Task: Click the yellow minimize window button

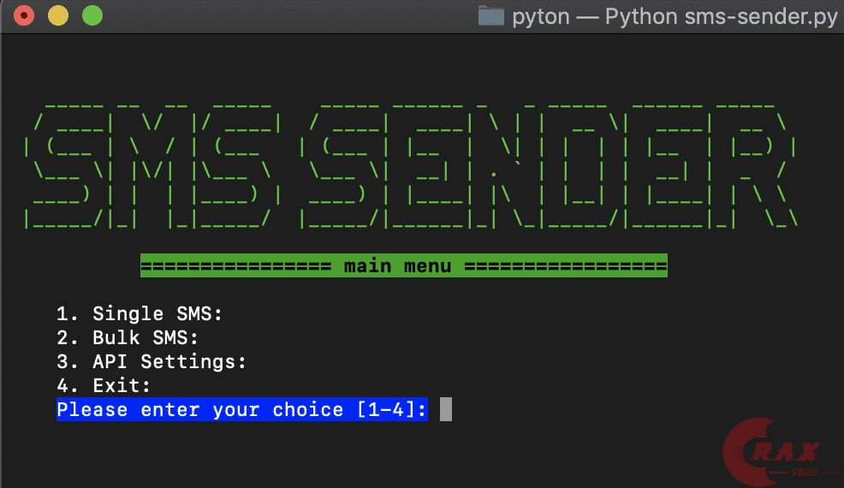Action: tap(57, 15)
